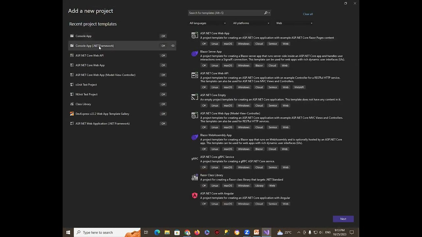The width and height of the screenshot is (422, 237).
Task: Click the MVC Web App template icon in results
Action: coord(195,115)
